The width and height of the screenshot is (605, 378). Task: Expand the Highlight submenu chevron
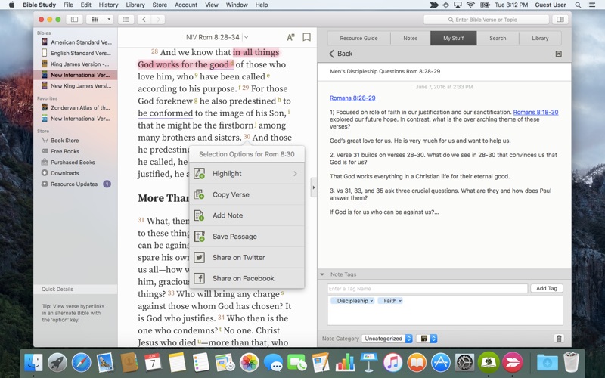tap(295, 174)
